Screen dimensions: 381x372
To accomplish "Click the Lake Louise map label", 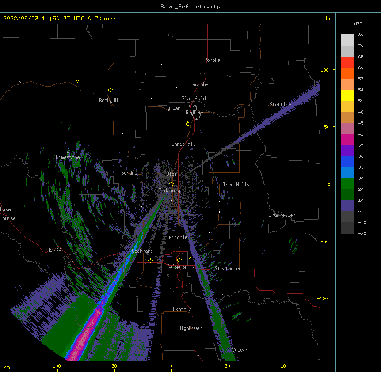I will pos(8,214).
